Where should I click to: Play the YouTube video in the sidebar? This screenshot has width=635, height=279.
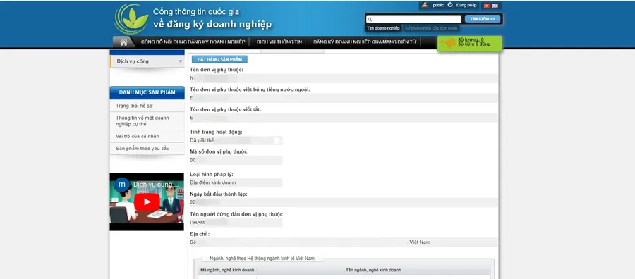click(147, 201)
